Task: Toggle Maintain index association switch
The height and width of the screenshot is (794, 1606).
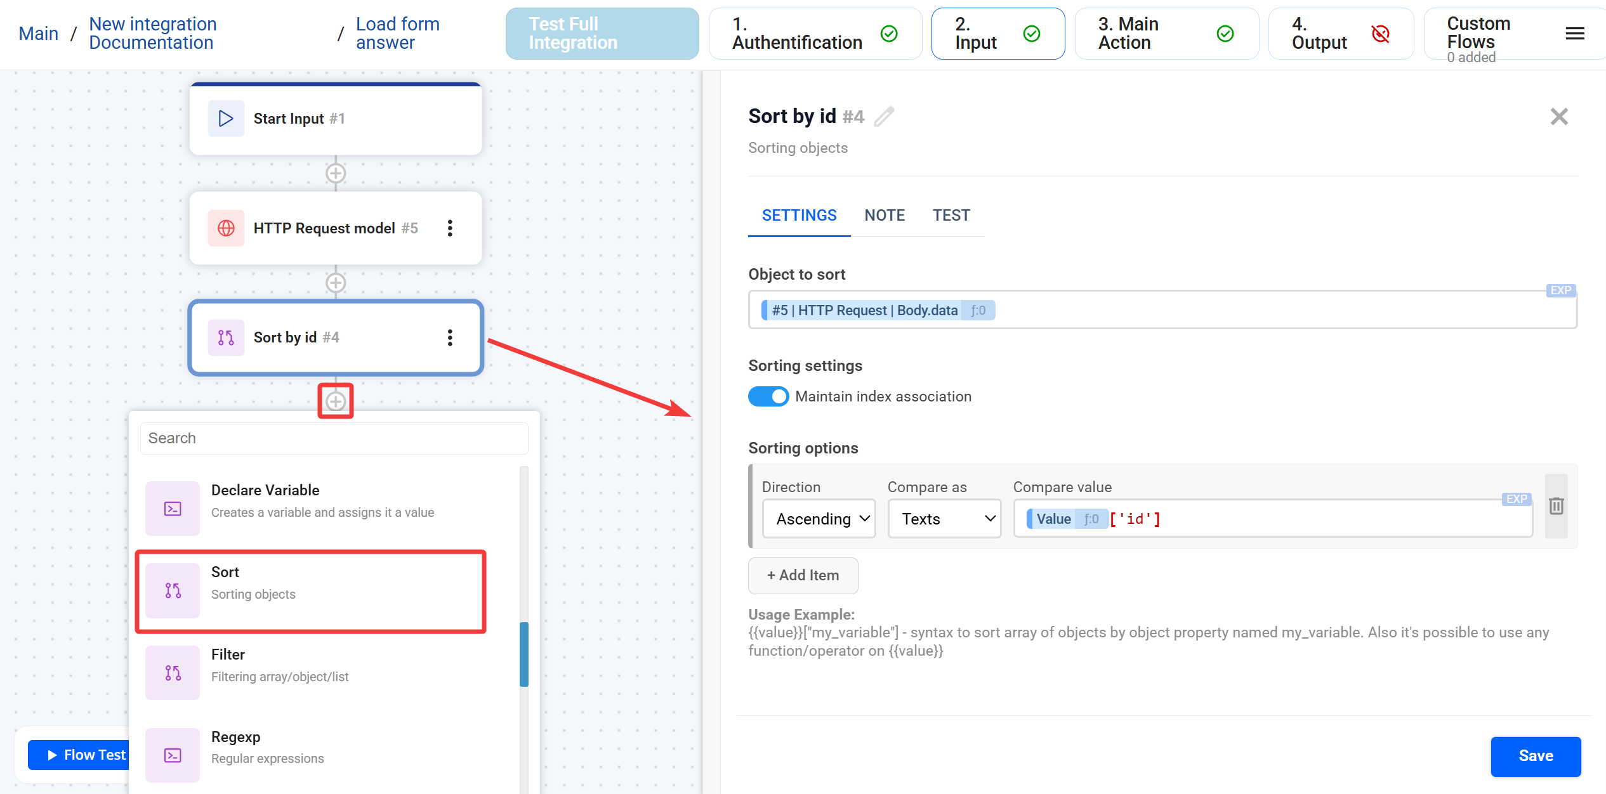Action: pos(768,396)
